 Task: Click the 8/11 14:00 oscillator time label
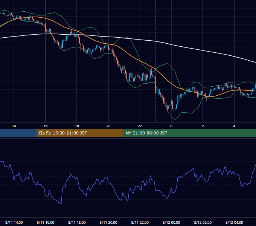tap(14, 222)
